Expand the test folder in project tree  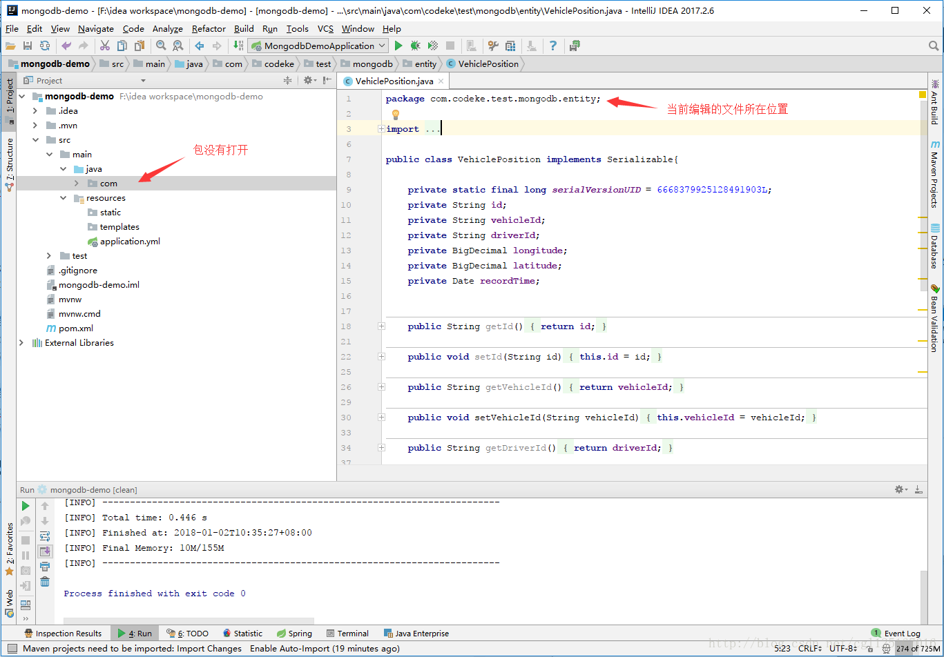48,255
